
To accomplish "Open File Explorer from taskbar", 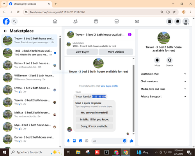I will pos(78,152).
